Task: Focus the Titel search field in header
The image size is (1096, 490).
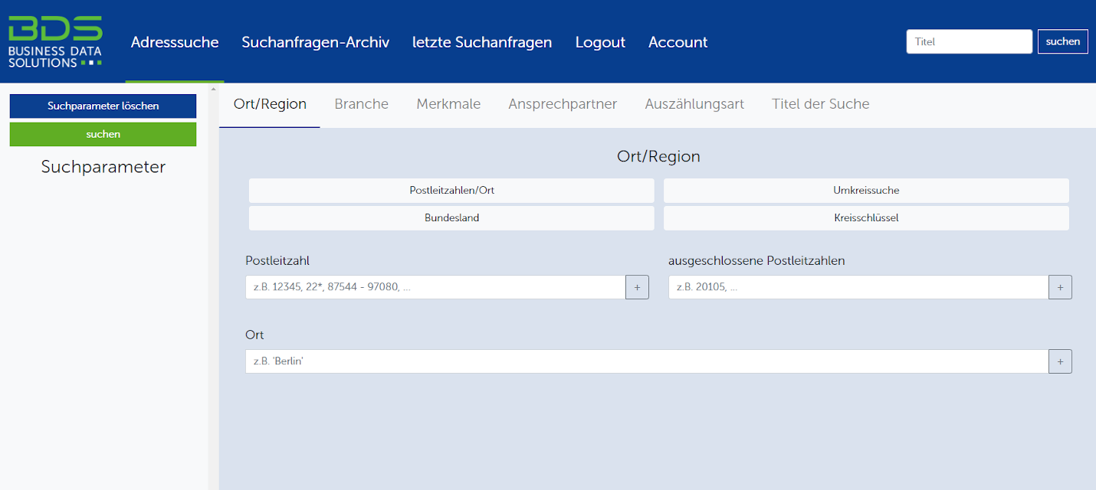Action: point(969,41)
